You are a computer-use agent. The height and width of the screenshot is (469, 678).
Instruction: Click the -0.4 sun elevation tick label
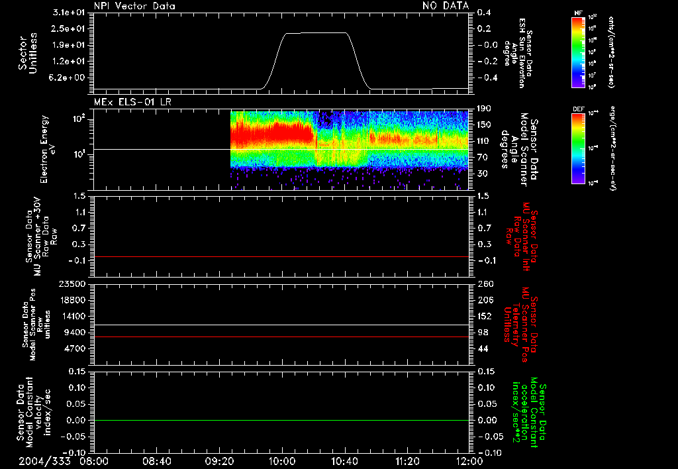(x=488, y=78)
